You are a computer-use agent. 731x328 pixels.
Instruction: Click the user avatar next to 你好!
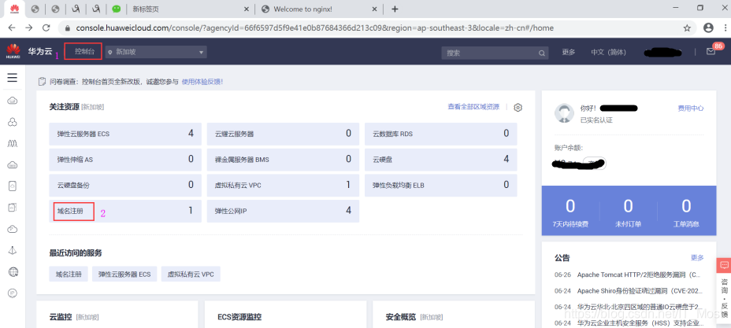564,113
